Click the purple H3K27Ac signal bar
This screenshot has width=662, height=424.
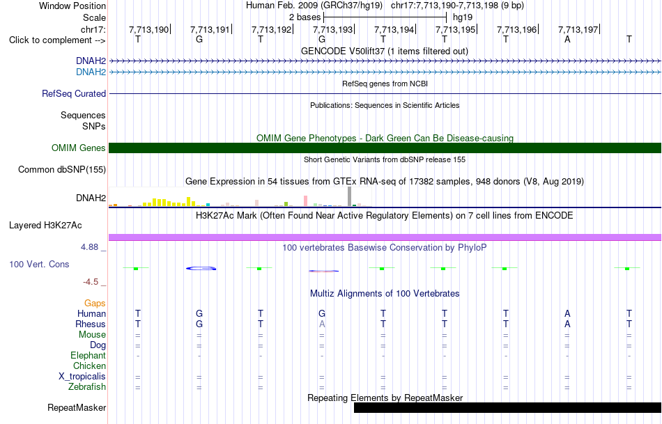point(385,237)
